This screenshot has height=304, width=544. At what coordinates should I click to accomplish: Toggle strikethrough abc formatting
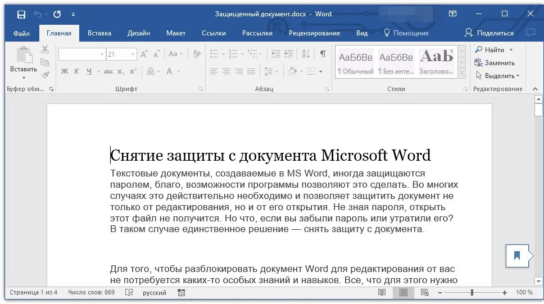pos(108,71)
